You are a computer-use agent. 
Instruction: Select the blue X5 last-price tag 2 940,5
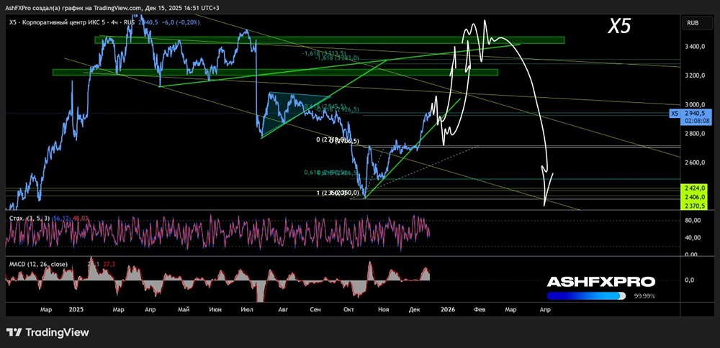(696, 114)
